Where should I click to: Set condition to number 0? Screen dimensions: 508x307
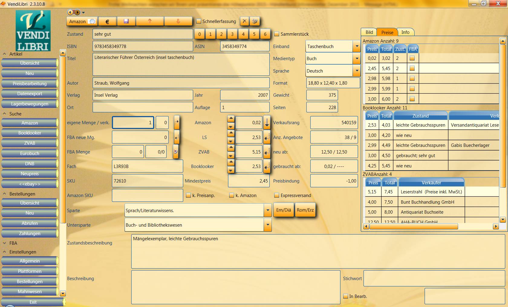point(199,34)
